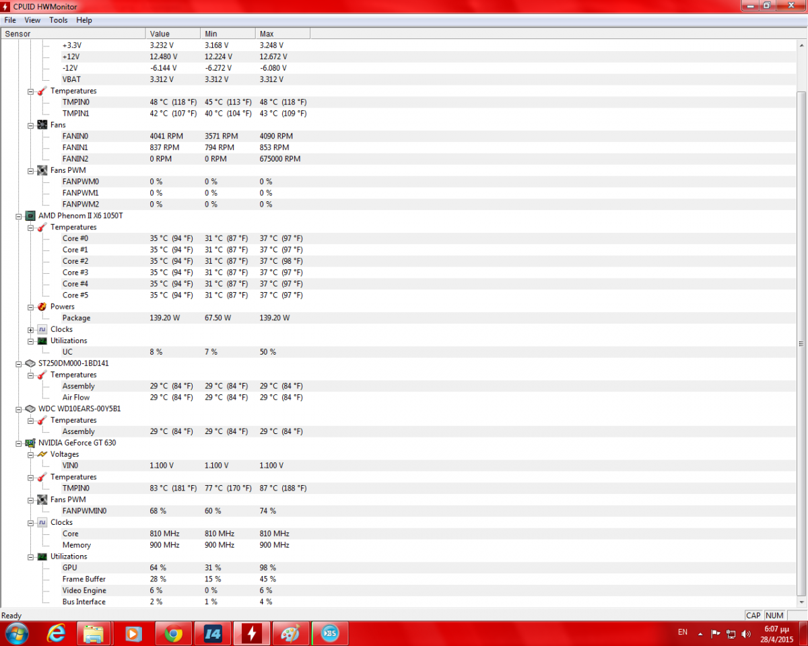Click the HWMonitor lightning icon in title bar
808x646 pixels.
click(x=7, y=6)
